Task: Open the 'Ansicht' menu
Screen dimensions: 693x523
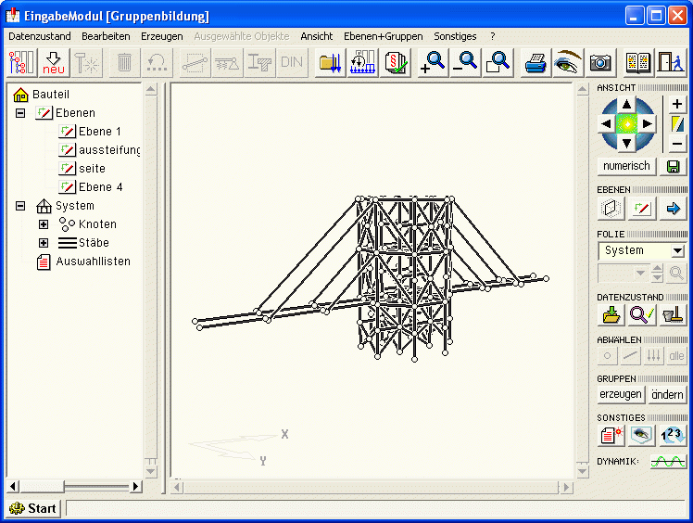Action: point(316,36)
